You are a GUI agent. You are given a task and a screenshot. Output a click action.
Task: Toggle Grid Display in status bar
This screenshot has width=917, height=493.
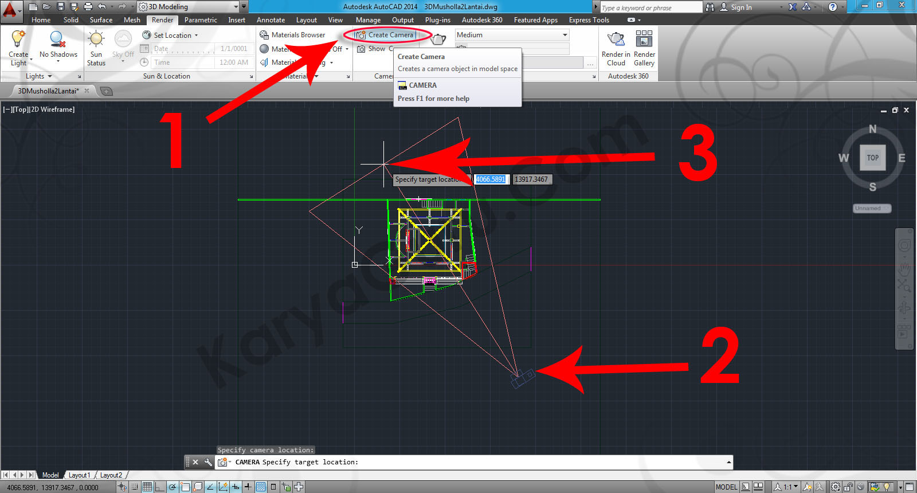click(147, 487)
